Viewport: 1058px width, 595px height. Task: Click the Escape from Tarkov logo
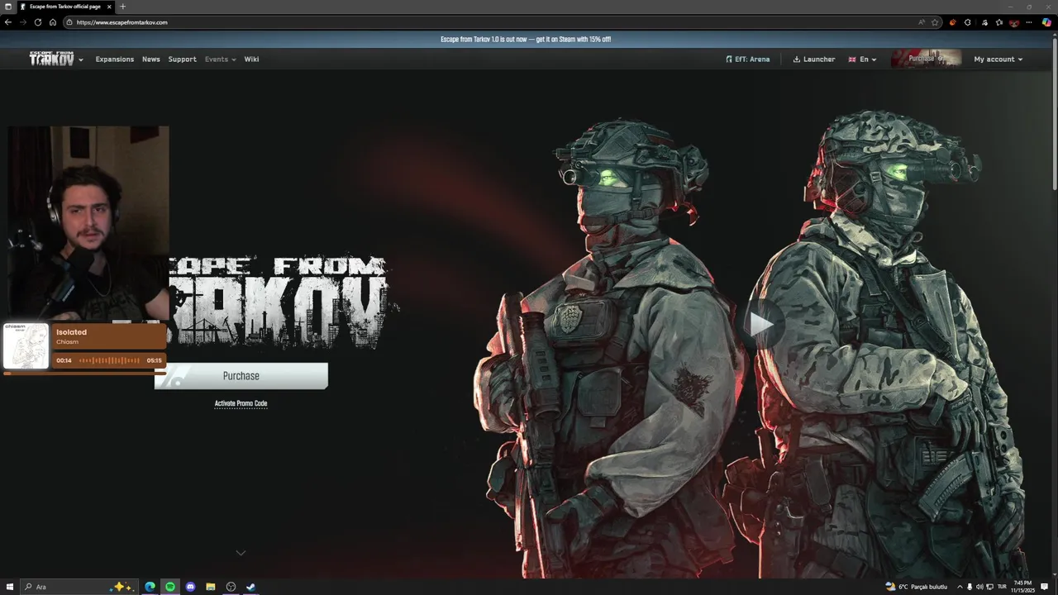[x=52, y=59]
